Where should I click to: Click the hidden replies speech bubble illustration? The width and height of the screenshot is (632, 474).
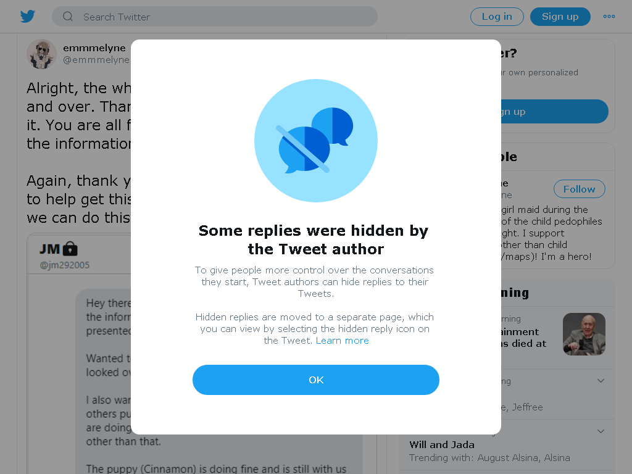[x=315, y=141]
